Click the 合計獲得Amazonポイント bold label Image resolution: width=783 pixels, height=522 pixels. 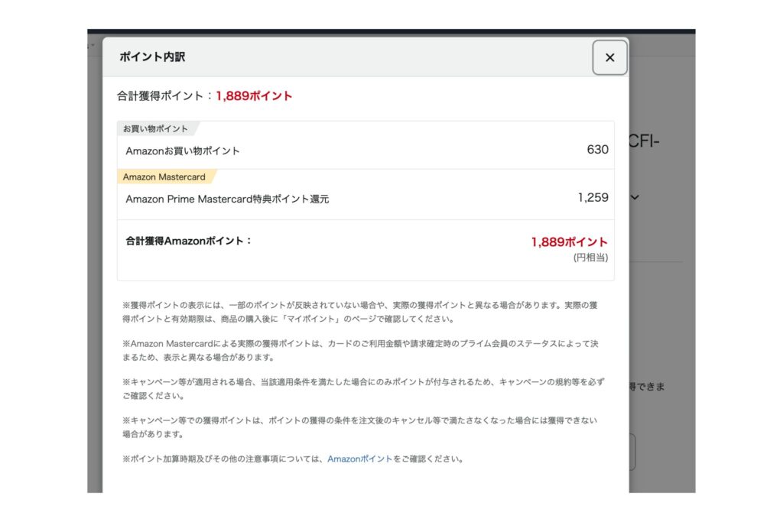click(x=189, y=241)
